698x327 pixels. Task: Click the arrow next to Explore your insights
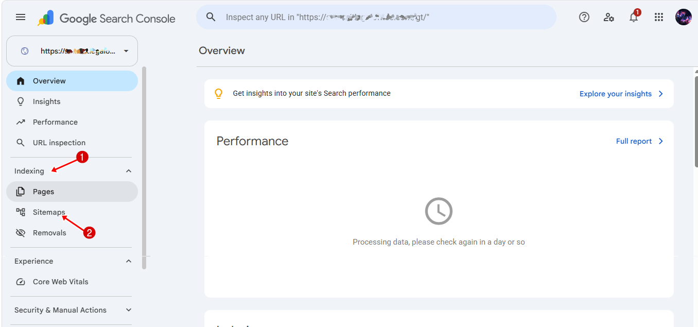[x=661, y=94]
